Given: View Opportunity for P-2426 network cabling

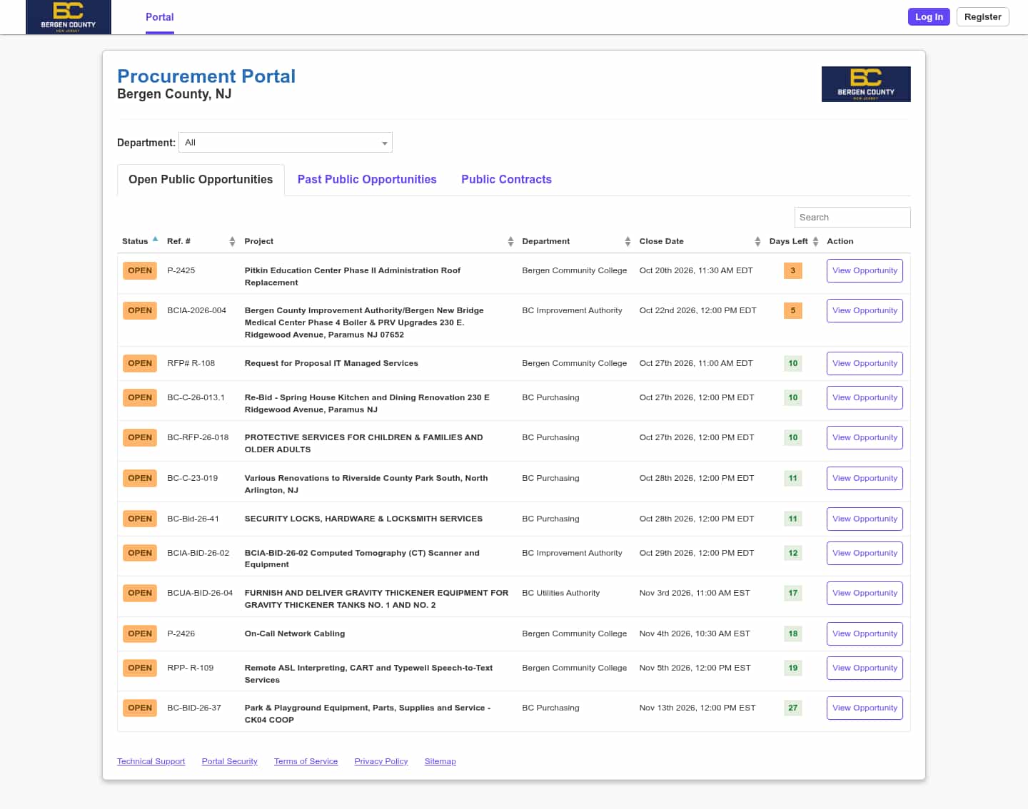Looking at the screenshot, I should (x=865, y=634).
